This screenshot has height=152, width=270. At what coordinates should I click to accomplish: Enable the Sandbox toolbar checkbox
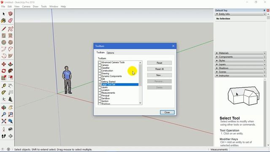(100, 98)
